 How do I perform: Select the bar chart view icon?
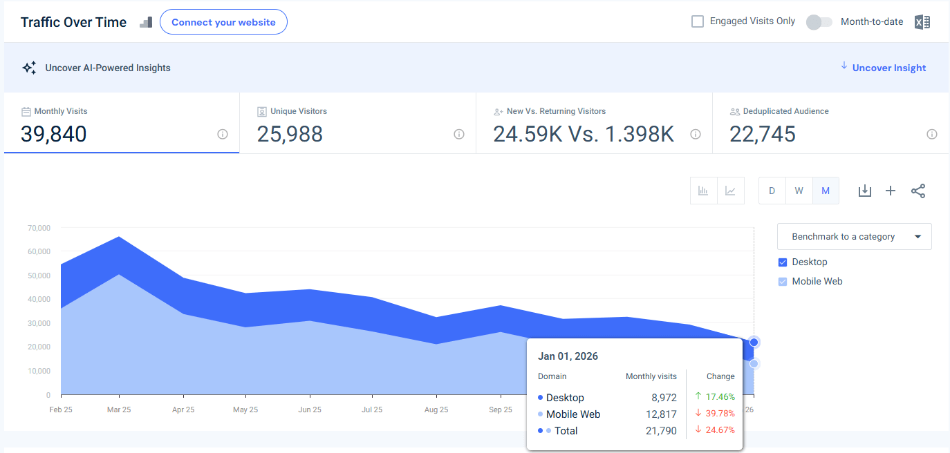(704, 191)
